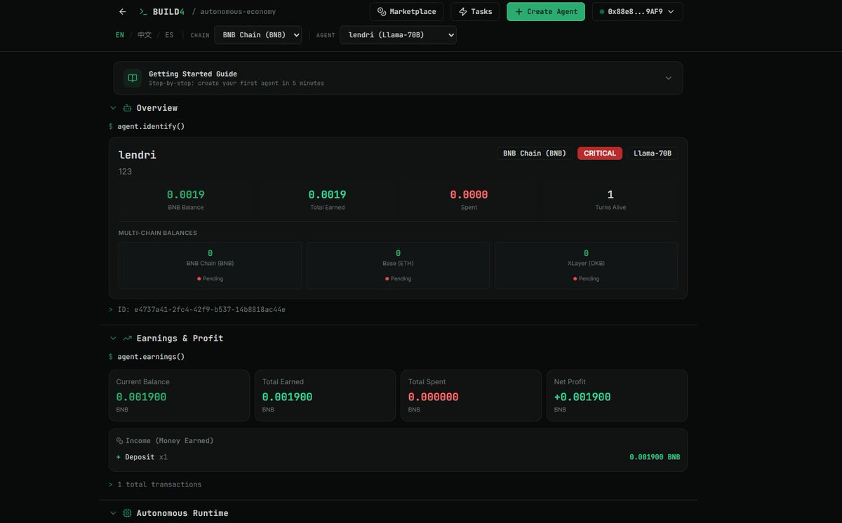This screenshot has height=523, width=842.
Task: Click the Pending status under Base (ETH)
Action: [398, 278]
